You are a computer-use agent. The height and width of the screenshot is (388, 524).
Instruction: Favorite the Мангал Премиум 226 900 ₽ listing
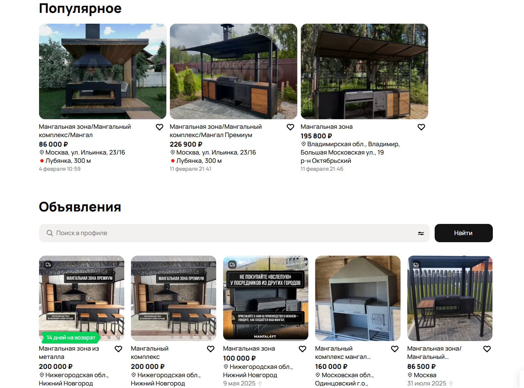290,127
